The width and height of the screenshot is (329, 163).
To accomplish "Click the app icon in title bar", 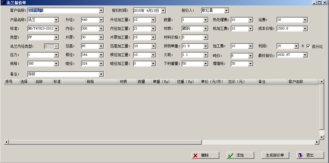I will 3,2.
